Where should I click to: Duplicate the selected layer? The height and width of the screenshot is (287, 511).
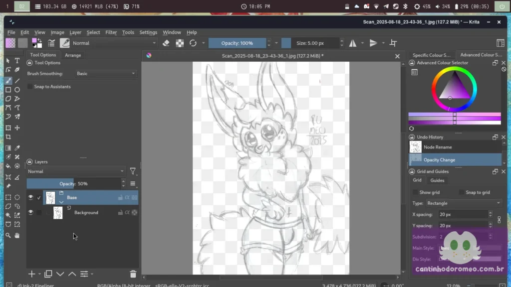(48, 274)
